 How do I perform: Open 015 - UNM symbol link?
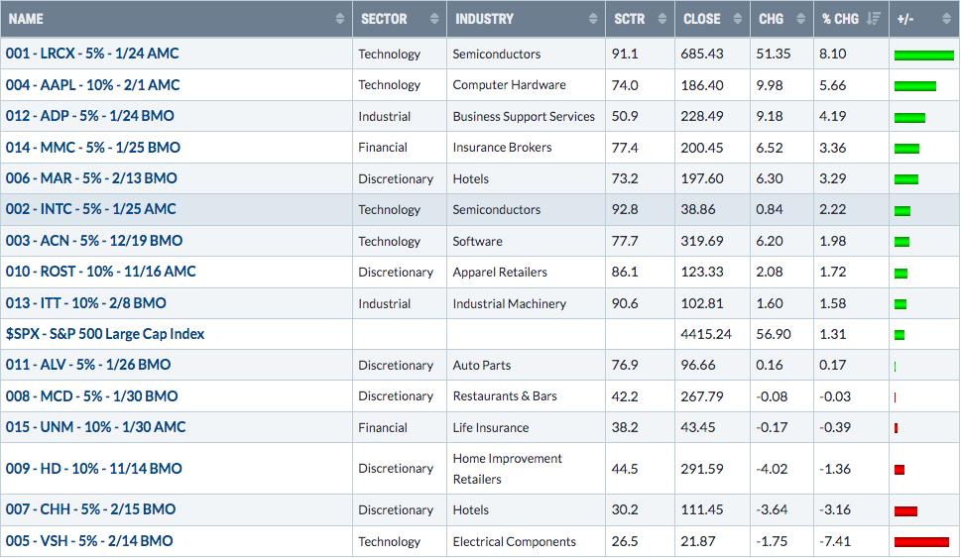tap(95, 427)
